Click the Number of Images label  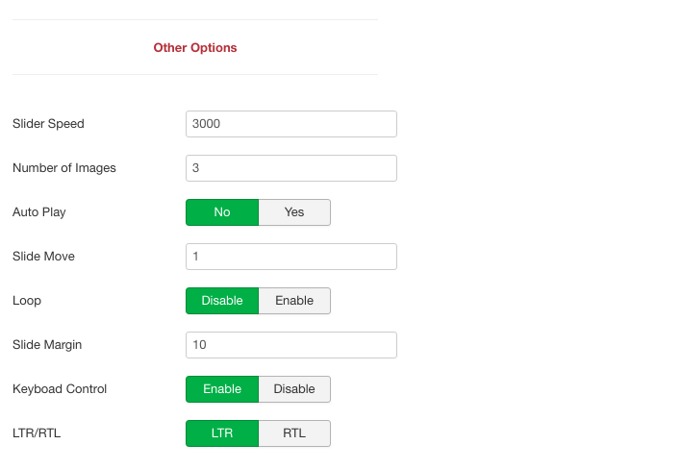pyautogui.click(x=64, y=168)
